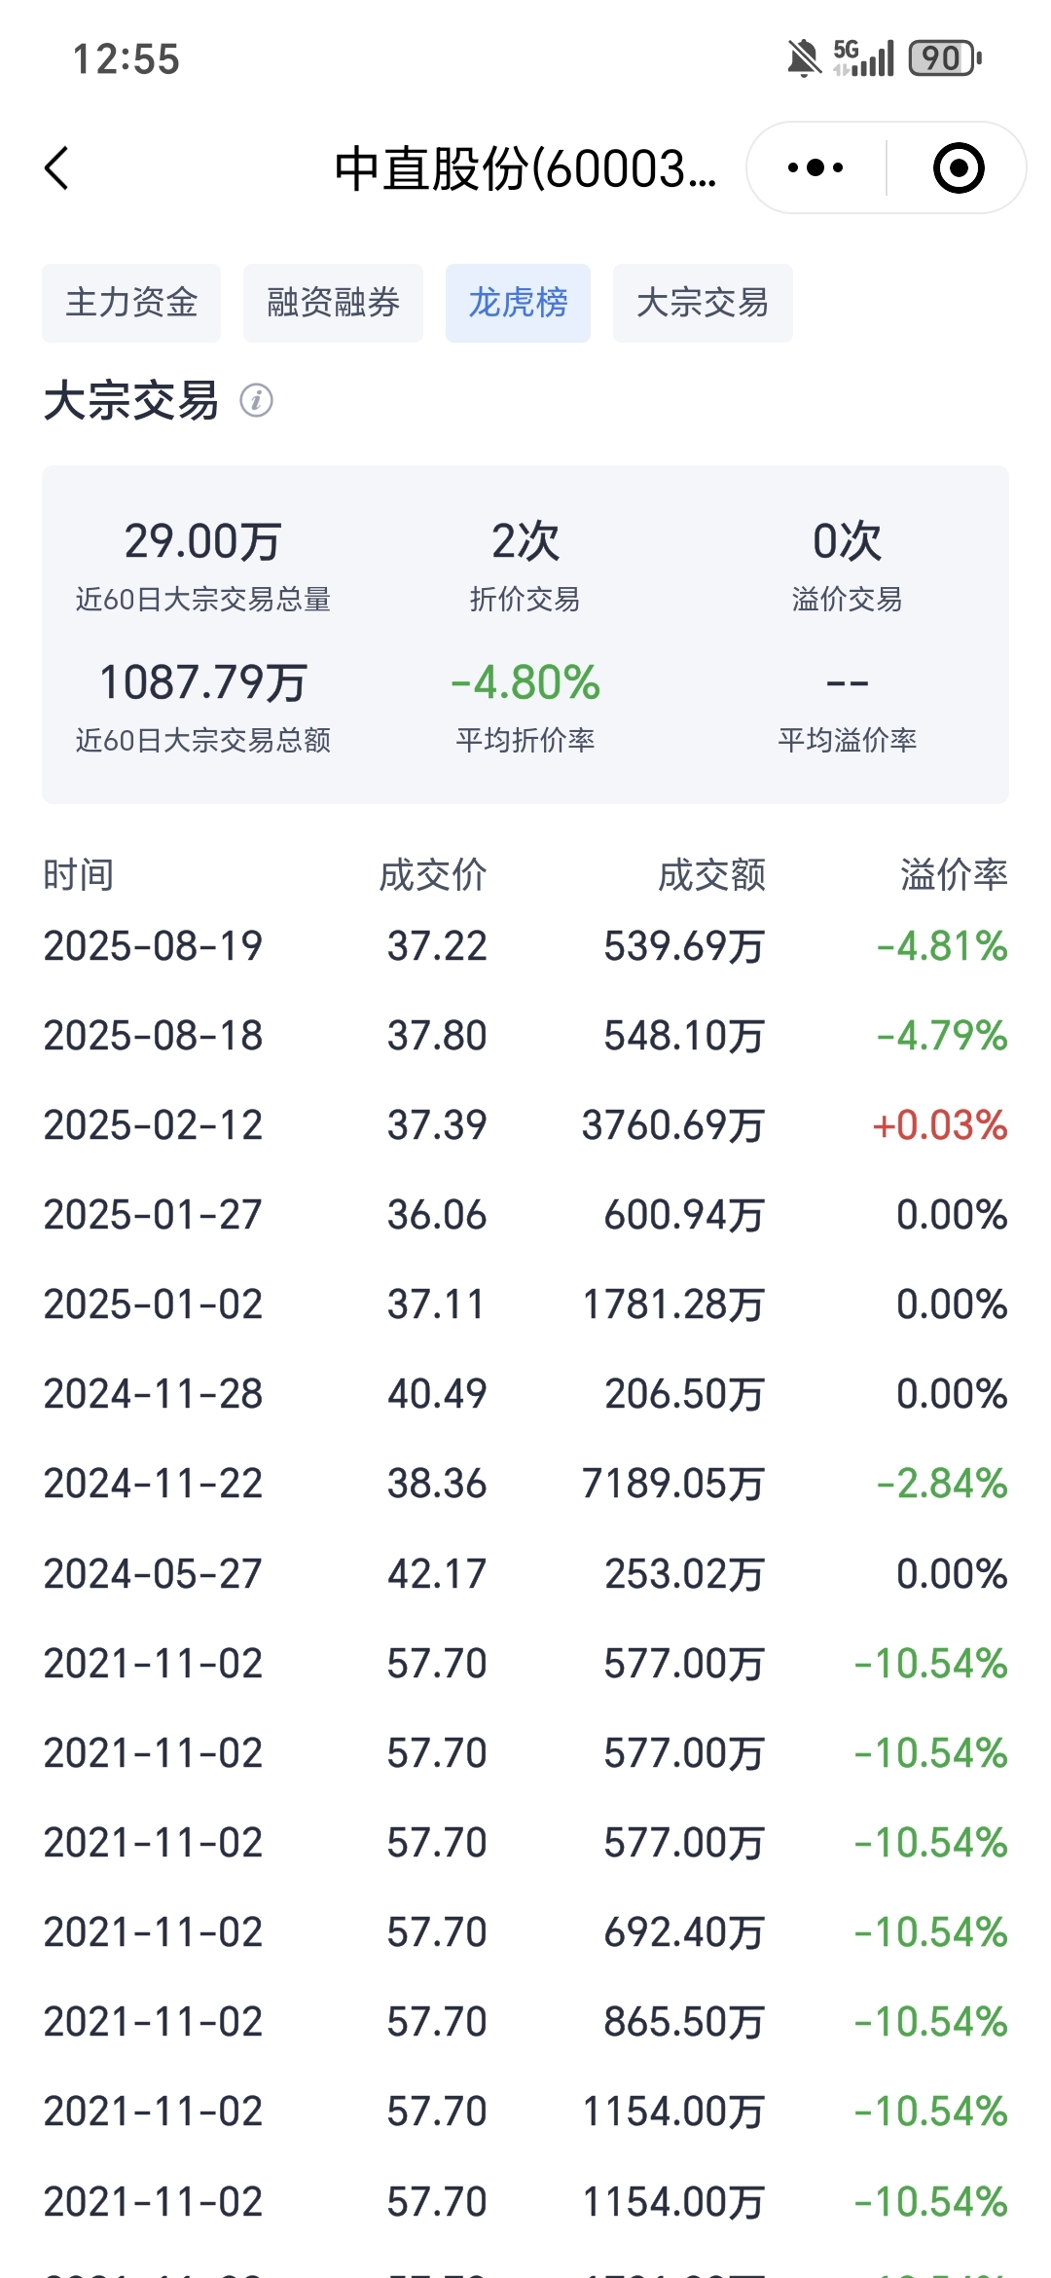Image resolution: width=1051 pixels, height=2278 pixels.
Task: Tap the 成交额 column header
Action: coord(712,874)
